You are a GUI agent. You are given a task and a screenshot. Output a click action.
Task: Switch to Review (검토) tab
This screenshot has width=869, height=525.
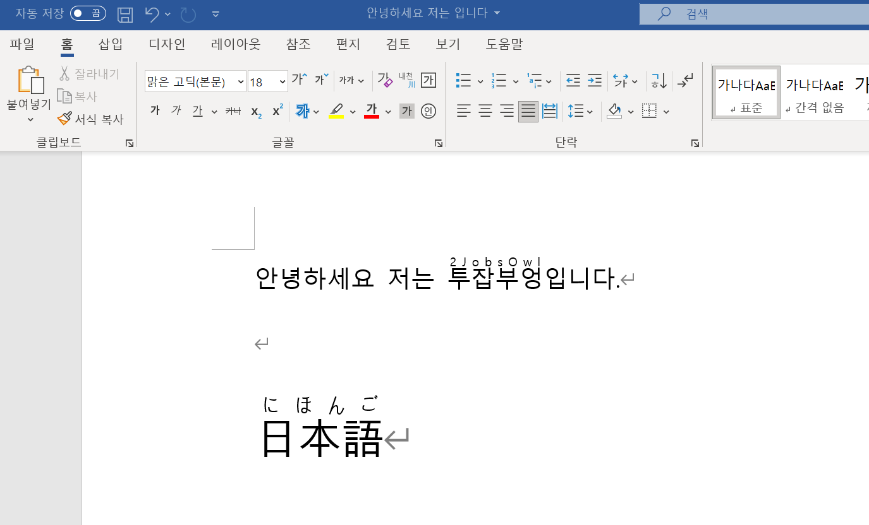pyautogui.click(x=398, y=44)
